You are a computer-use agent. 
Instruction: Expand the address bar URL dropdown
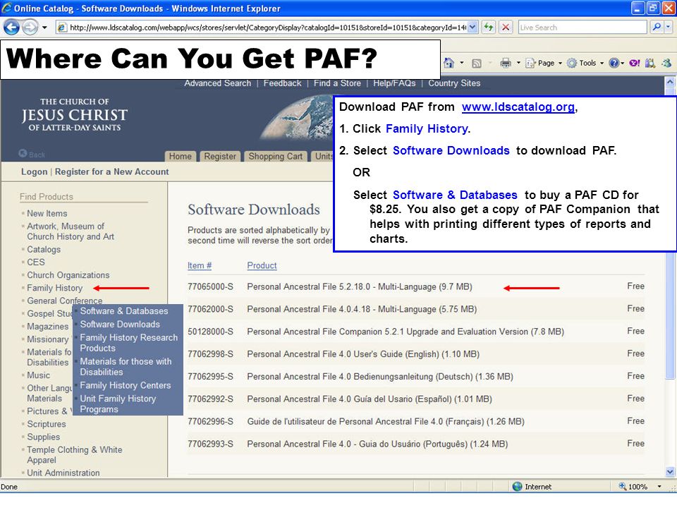coord(472,28)
